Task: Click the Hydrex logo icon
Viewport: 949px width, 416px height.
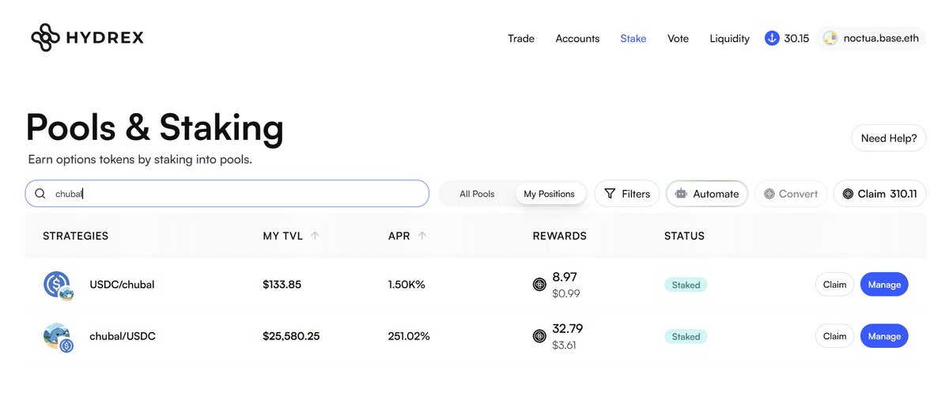Action: click(x=45, y=37)
